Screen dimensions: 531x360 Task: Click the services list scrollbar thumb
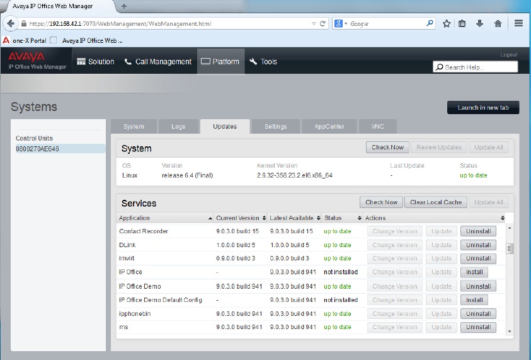tap(510, 248)
